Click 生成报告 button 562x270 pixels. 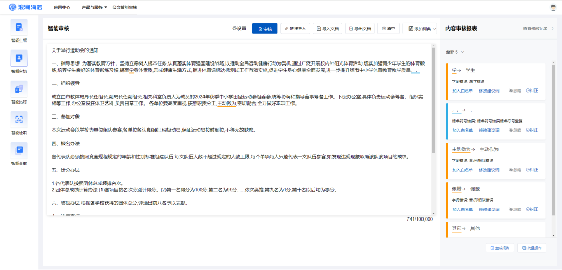pyautogui.click(x=500, y=248)
